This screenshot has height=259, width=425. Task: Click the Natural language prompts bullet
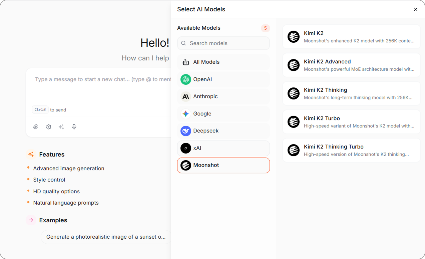click(66, 203)
